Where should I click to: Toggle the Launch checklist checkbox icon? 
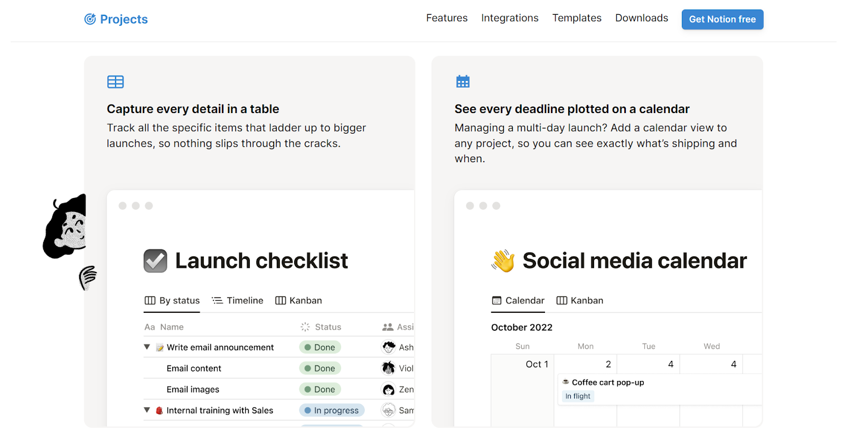[155, 261]
